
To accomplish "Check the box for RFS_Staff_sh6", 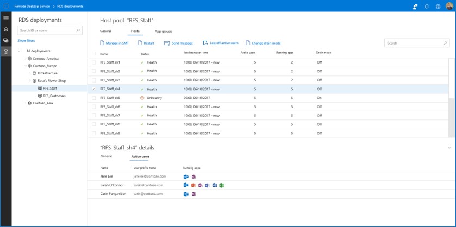I will click(x=93, y=106).
